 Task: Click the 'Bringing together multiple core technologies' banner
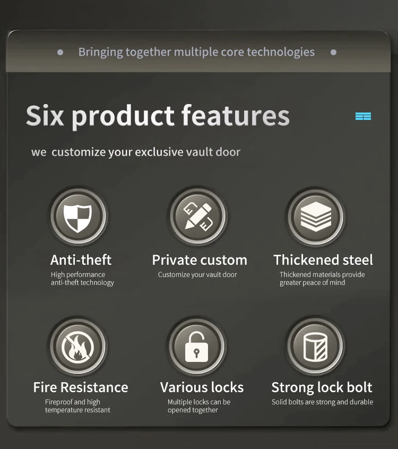click(x=196, y=52)
